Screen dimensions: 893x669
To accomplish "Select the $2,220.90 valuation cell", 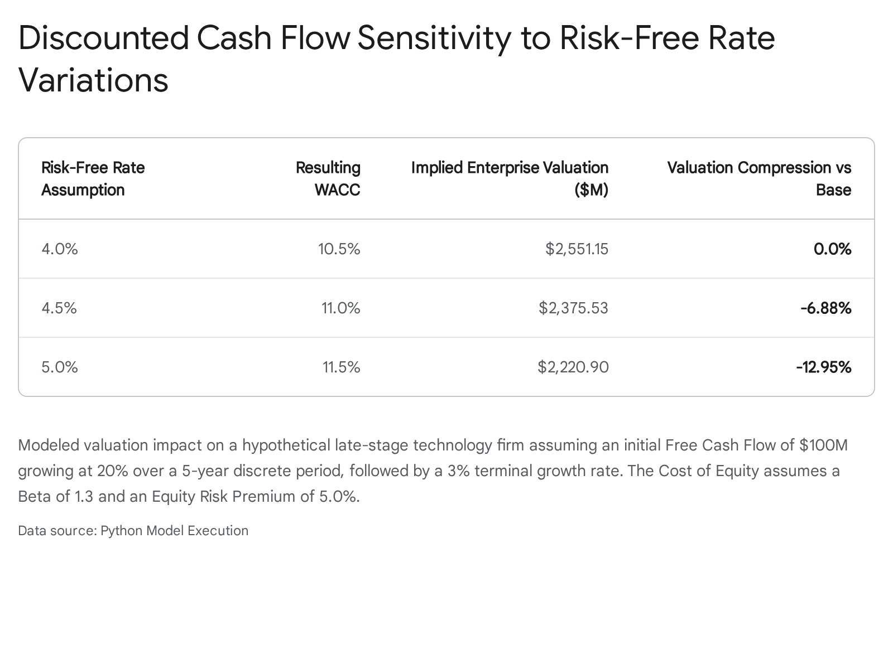I will (x=573, y=367).
